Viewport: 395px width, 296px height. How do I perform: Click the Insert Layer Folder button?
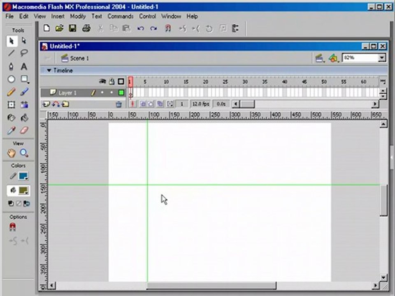65,104
